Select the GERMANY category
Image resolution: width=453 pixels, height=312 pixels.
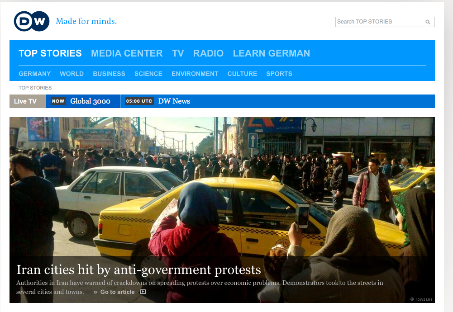(x=35, y=74)
